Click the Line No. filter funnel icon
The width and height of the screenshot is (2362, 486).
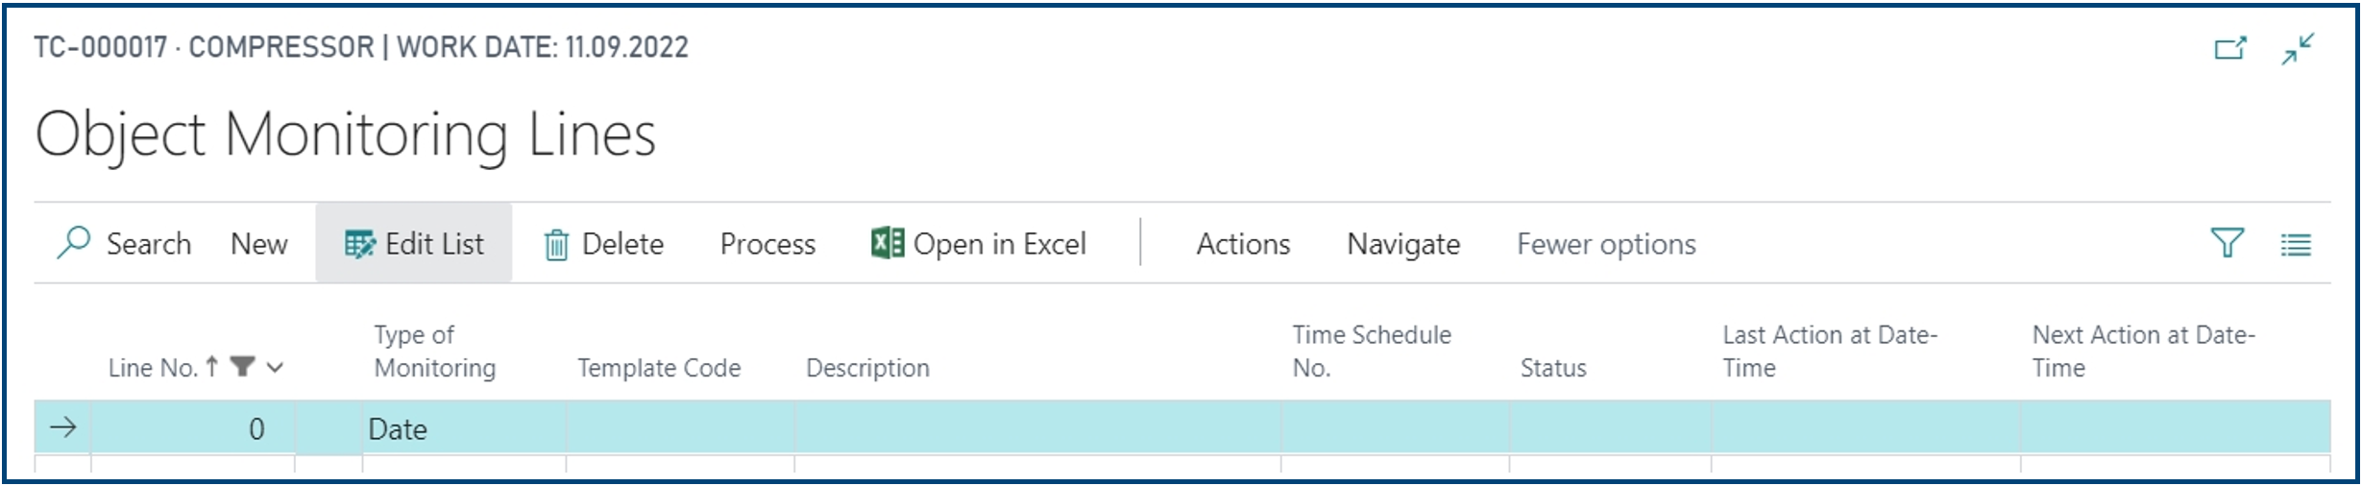(243, 367)
